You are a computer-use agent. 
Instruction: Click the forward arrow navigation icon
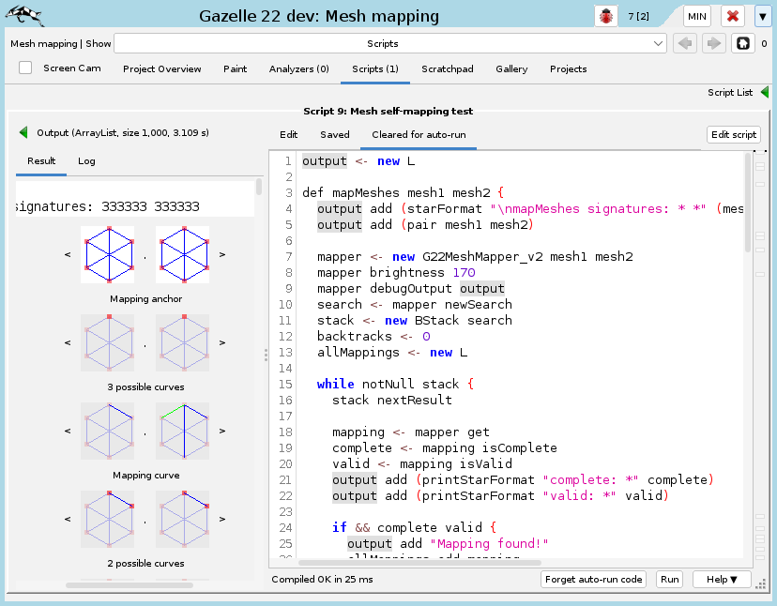(x=714, y=43)
